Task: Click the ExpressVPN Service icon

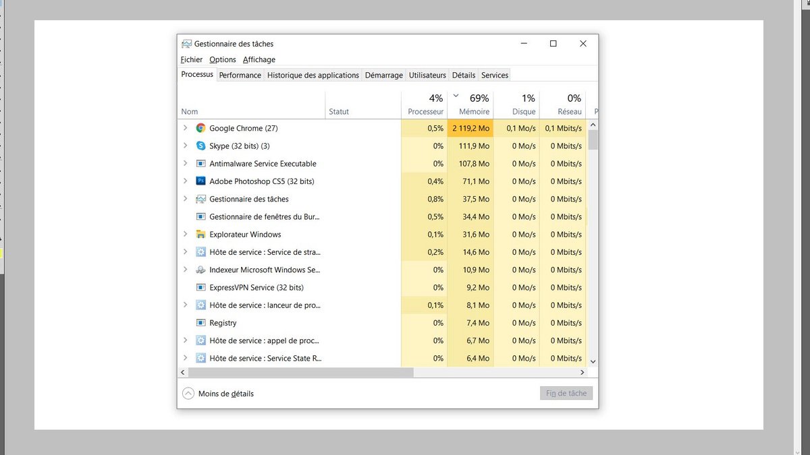Action: [200, 287]
